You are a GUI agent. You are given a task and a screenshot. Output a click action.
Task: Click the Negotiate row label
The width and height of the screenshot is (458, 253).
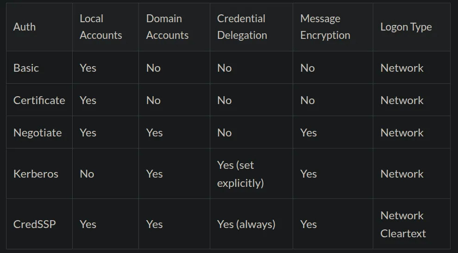39,132
